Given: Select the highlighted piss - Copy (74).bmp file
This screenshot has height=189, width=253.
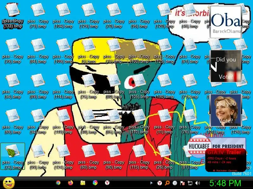Looking at the screenshot, I should tap(13, 156).
